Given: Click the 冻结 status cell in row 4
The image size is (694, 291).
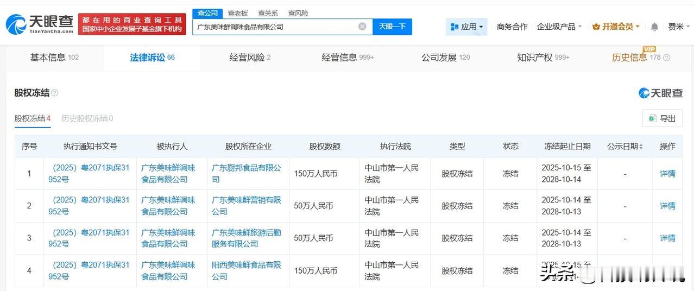Looking at the screenshot, I should coord(510,270).
